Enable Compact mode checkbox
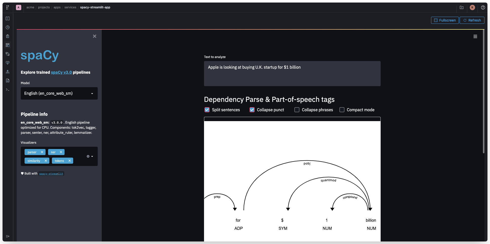 pos(342,110)
